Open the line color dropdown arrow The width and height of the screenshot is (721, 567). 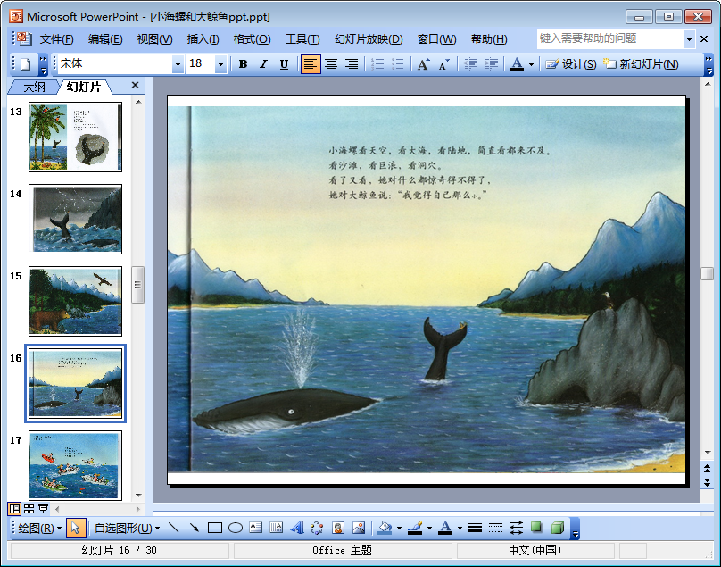pos(429,529)
